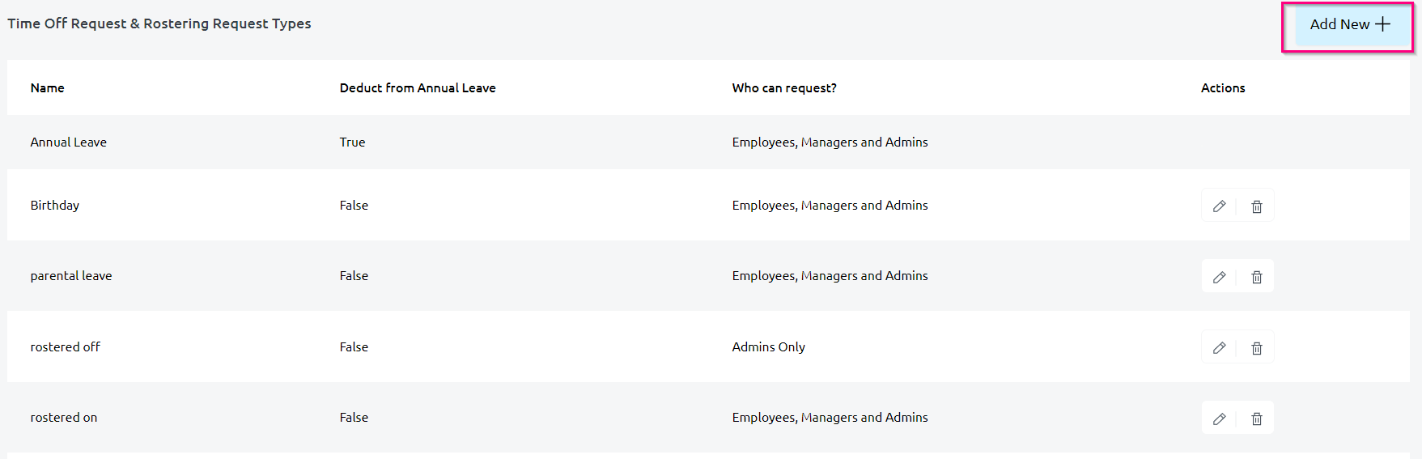This screenshot has height=459, width=1422.
Task: Click requester text in Birthday row
Action: [830, 205]
